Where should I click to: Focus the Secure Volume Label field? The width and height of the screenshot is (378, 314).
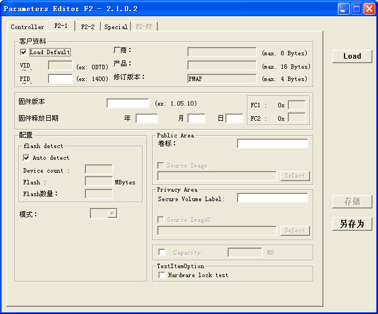tap(272, 198)
